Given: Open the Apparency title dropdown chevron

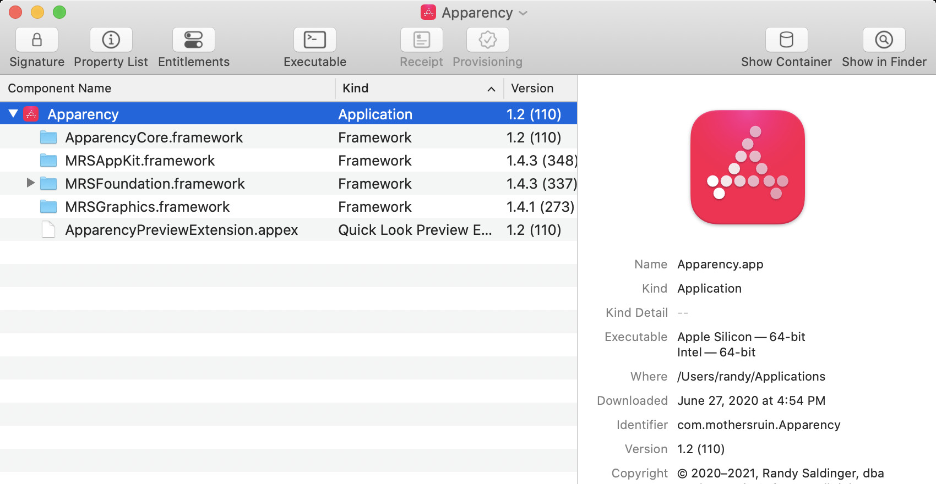Looking at the screenshot, I should point(523,13).
